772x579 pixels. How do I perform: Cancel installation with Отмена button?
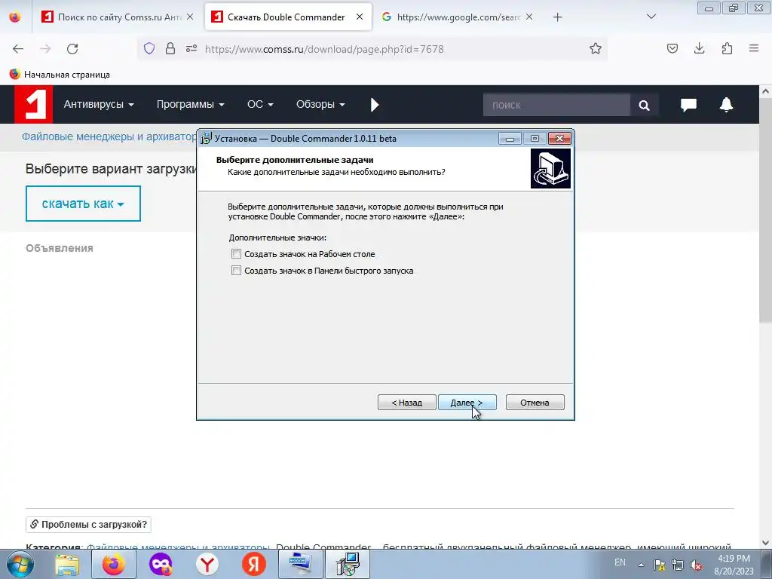(535, 403)
